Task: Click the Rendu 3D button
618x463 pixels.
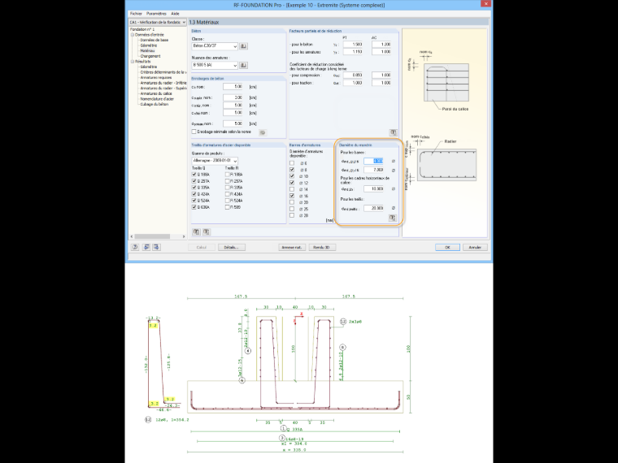Action: 322,247
